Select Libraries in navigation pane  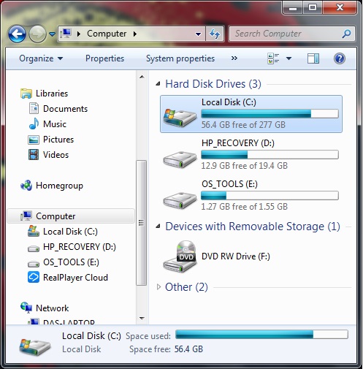[52, 94]
